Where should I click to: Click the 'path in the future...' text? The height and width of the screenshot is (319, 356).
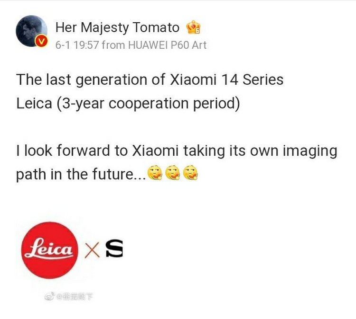81,174
